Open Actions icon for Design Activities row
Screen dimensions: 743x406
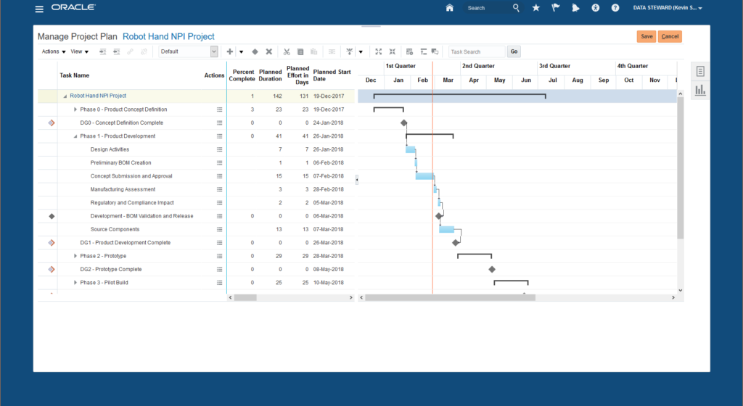coord(219,149)
